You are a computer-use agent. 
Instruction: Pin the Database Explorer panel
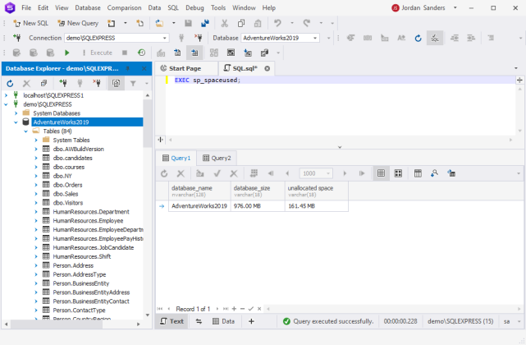[128, 68]
